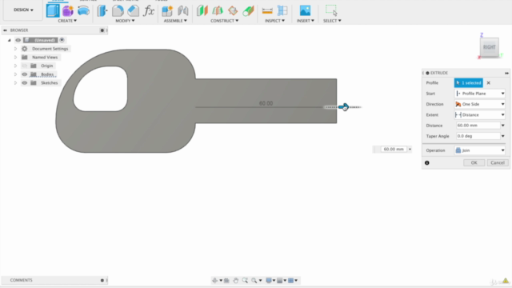Open the Start Profile Plane dropdown
Viewport: 512px width, 288px height.
tap(480, 94)
